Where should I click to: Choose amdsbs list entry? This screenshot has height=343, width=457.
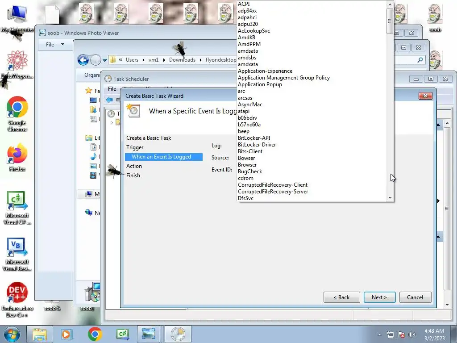click(247, 58)
